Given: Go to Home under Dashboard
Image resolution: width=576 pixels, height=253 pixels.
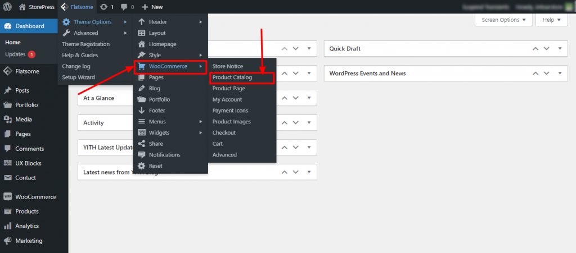Looking at the screenshot, I should [13, 43].
